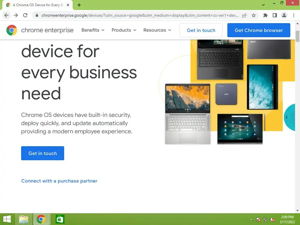The height and width of the screenshot is (225, 300).
Task: Open a new browser tab
Action: point(79,5)
